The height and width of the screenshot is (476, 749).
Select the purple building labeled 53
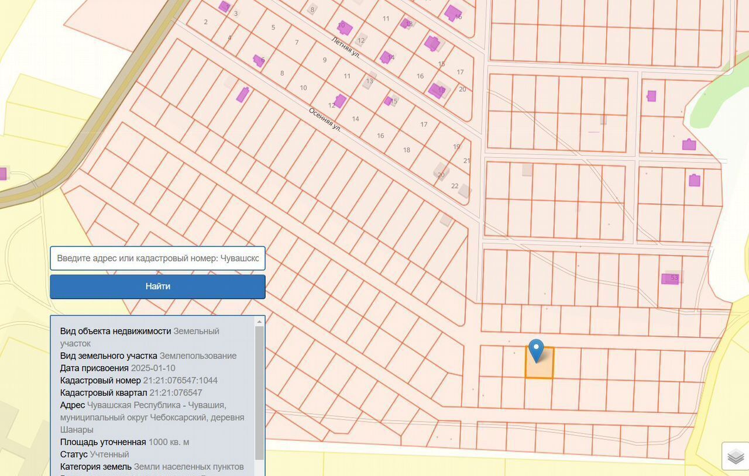click(x=670, y=278)
